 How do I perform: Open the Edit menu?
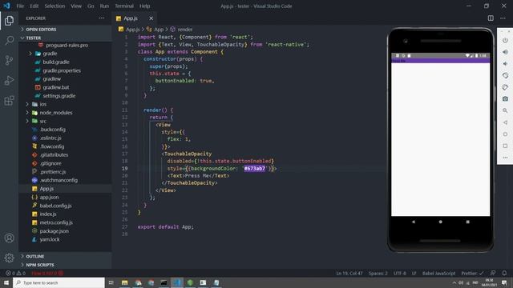(34, 6)
